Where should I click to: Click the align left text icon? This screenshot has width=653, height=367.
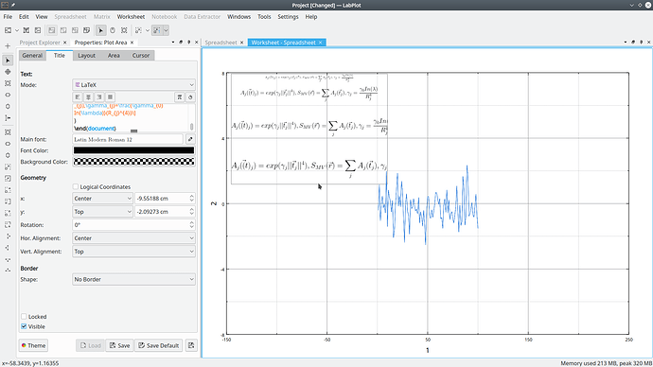[x=78, y=96]
